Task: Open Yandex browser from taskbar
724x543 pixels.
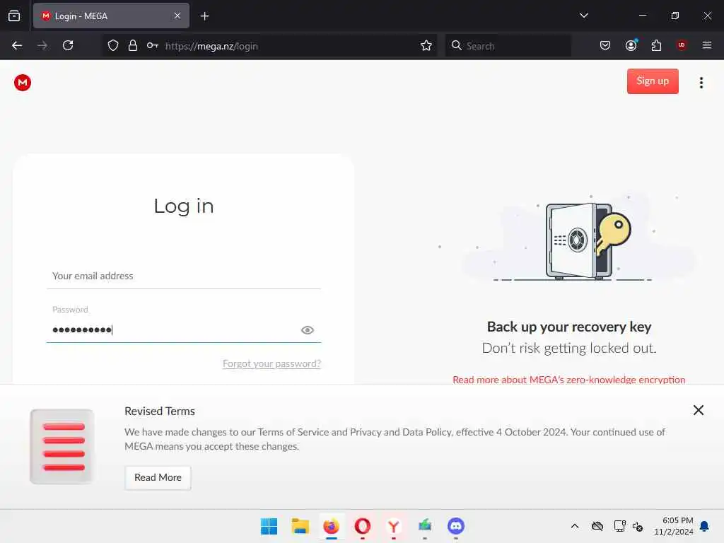Action: click(x=393, y=526)
